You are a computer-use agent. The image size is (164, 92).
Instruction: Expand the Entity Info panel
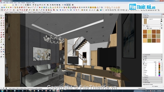click(152, 16)
